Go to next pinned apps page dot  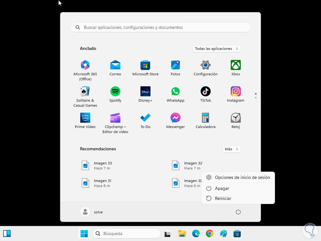(256, 98)
